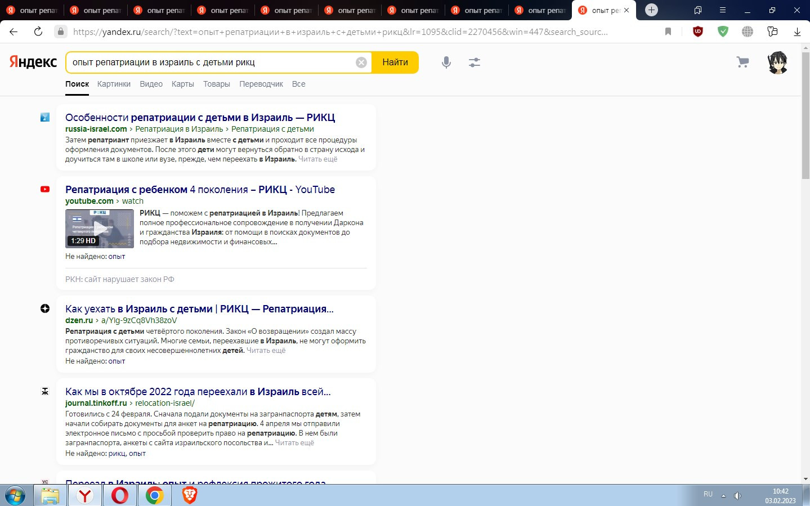810x506 pixels.
Task: Open search settings slider icon
Action: (x=475, y=62)
